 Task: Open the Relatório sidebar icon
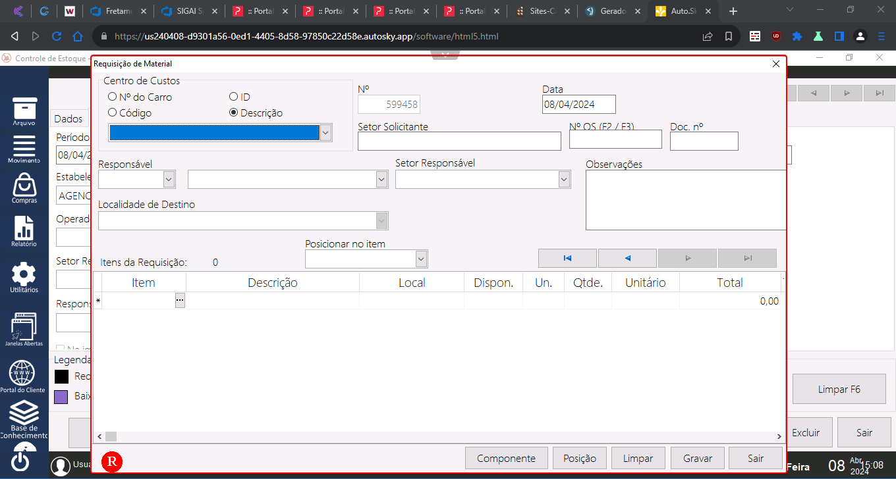point(24,231)
